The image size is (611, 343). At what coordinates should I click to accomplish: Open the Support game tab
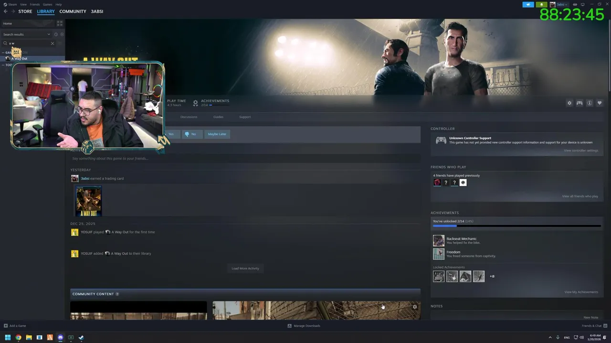[245, 117]
